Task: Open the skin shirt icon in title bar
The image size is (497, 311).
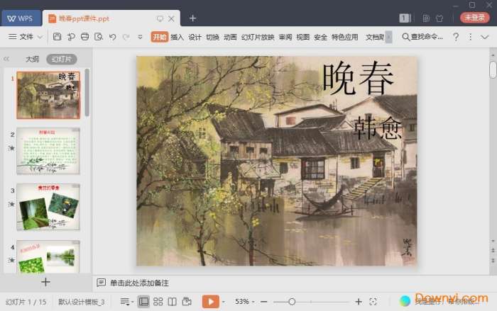Action: [x=439, y=18]
